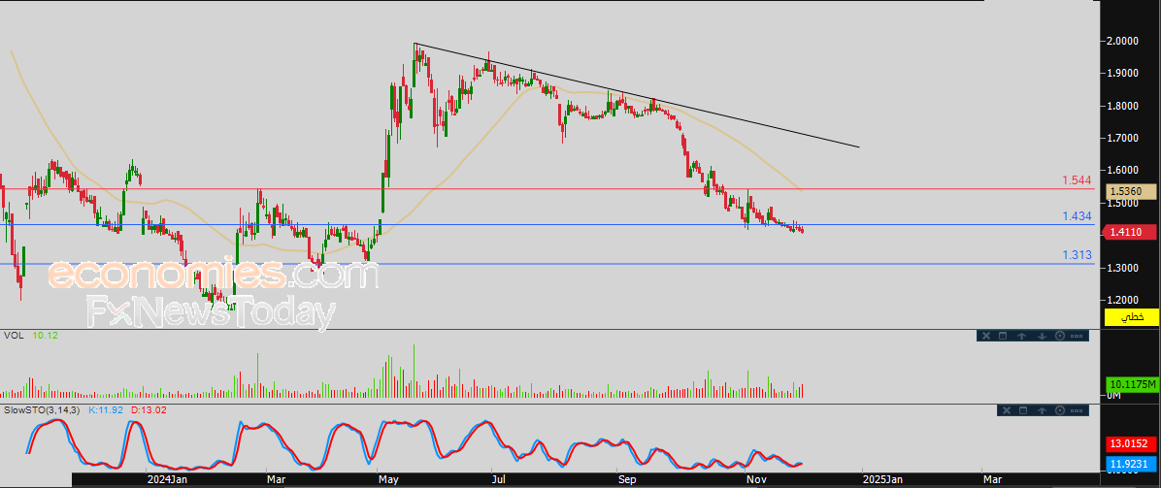1161x488 pixels.
Task: Maximize the SlowSTO indicator panel
Action: click(x=1023, y=410)
